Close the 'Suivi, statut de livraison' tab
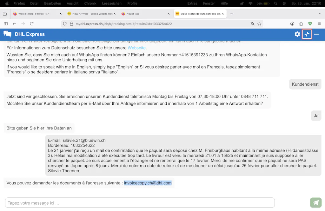Screen dimensions: 325x211 [x=223, y=14]
